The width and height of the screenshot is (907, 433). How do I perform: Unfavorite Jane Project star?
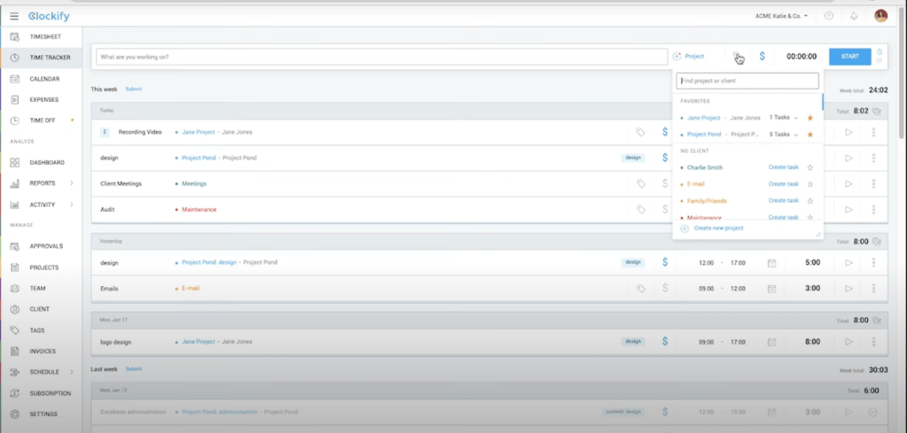tap(810, 118)
